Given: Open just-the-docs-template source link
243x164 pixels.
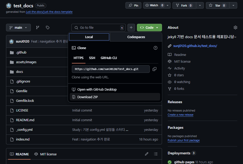Looking at the screenshot, I should click(x=49, y=12).
